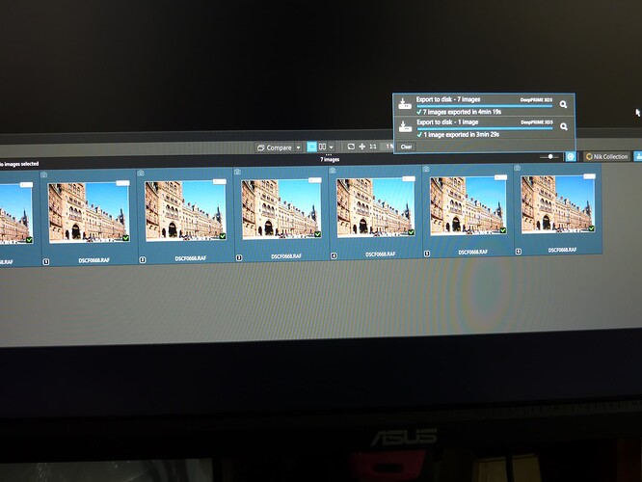Click the Compare button
This screenshot has height=482, width=642.
click(275, 147)
